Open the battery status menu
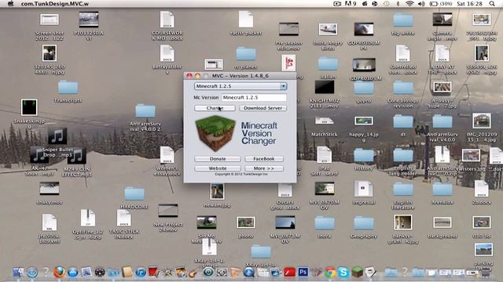503x282 pixels. click(x=441, y=3)
